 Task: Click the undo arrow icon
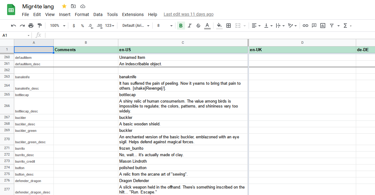click(x=13, y=26)
